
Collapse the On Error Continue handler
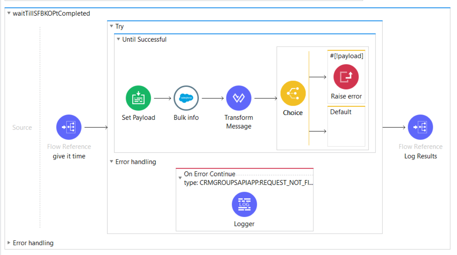coord(180,178)
